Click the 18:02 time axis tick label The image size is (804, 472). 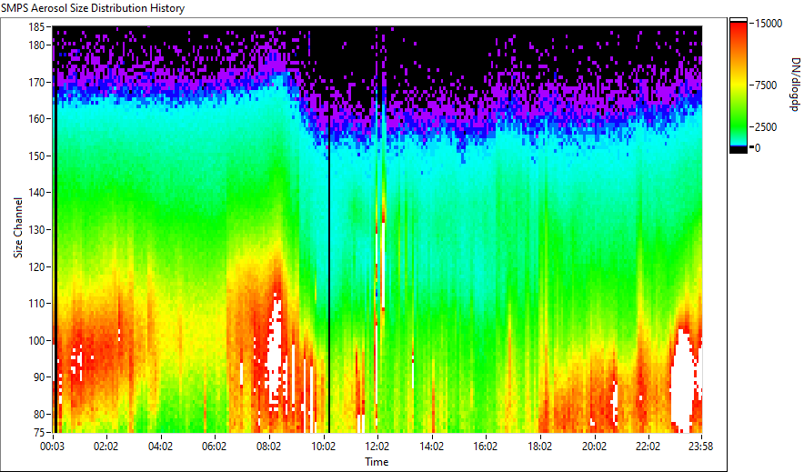539,447
